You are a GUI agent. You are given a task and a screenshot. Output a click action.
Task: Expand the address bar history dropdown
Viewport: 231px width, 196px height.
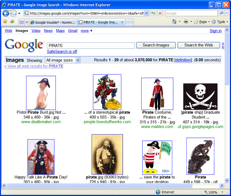coord(146,13)
